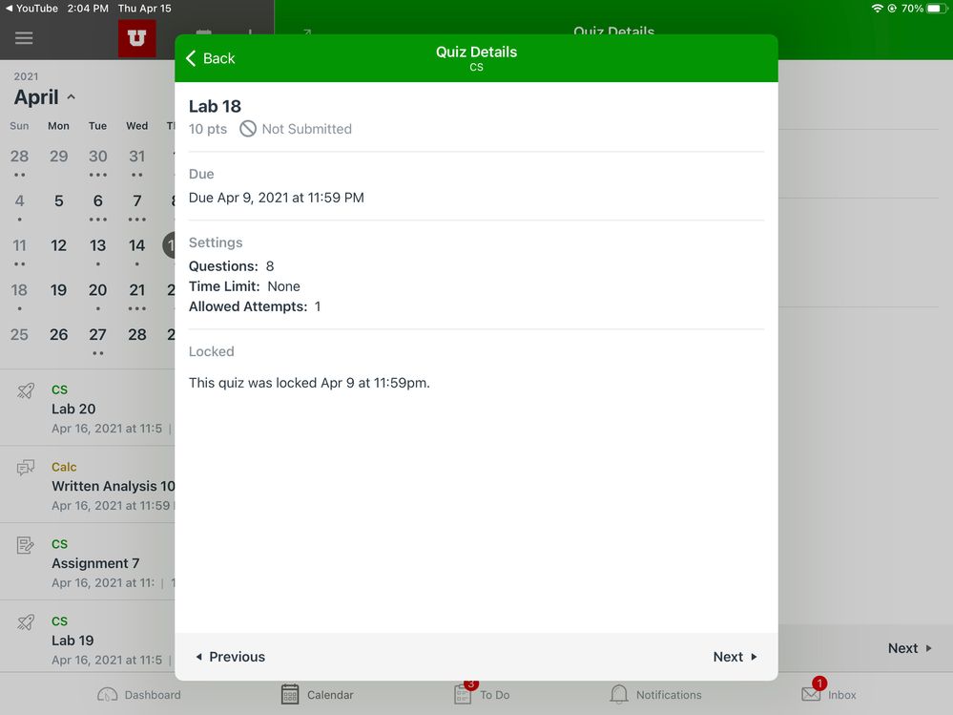Click the rocket icon beside Lab 20
Viewport: 953px width, 715px height.
click(x=26, y=390)
